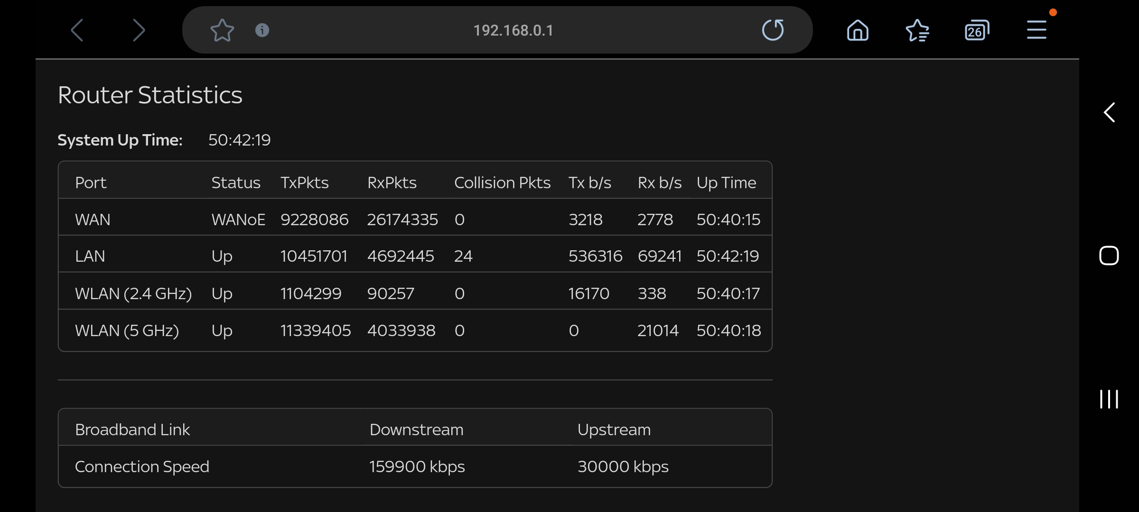Tap the System Up Time value
Image resolution: width=1139 pixels, height=512 pixels.
pos(239,140)
